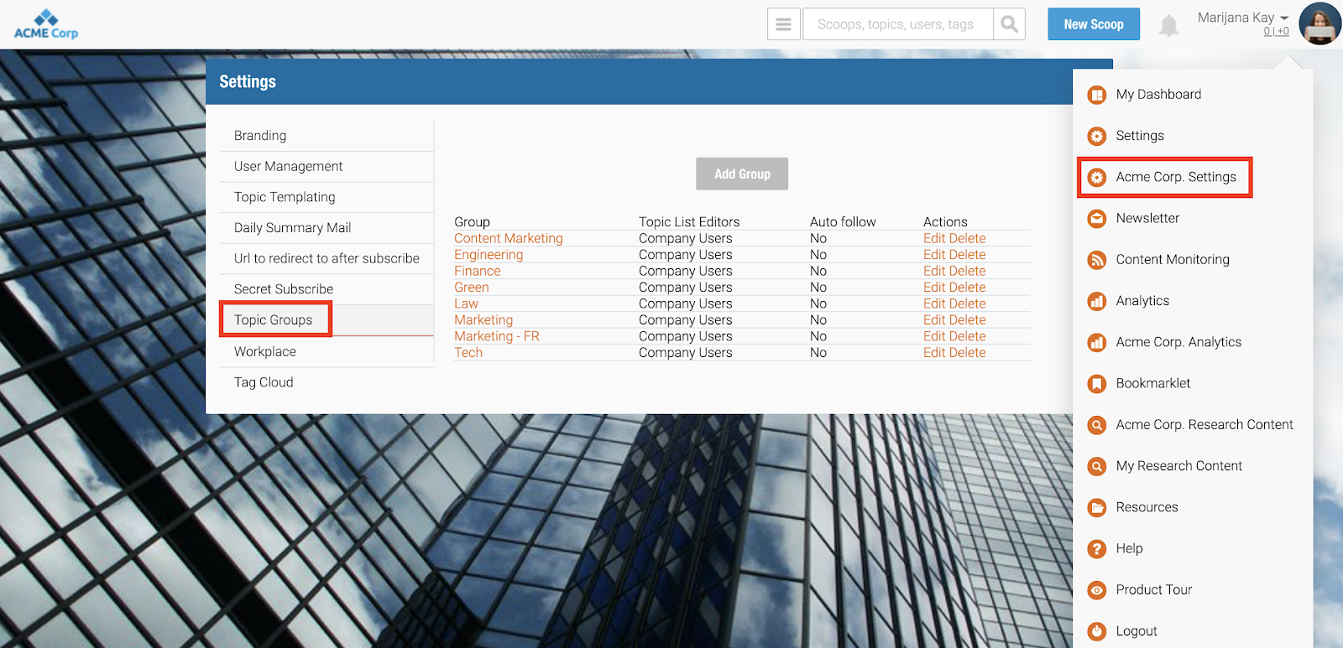Click the Analytics bar chart icon
This screenshot has height=648, width=1343.
[1096, 301]
